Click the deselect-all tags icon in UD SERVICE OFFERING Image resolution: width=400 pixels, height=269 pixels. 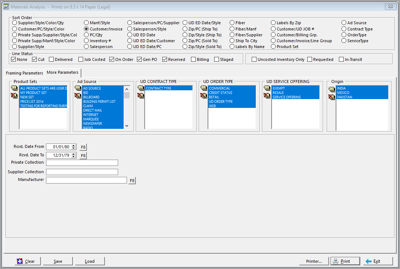(x=267, y=96)
